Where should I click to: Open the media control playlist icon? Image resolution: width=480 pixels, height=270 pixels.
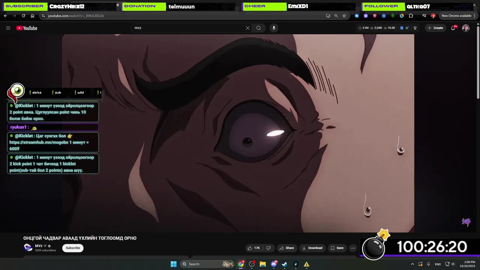424,16
